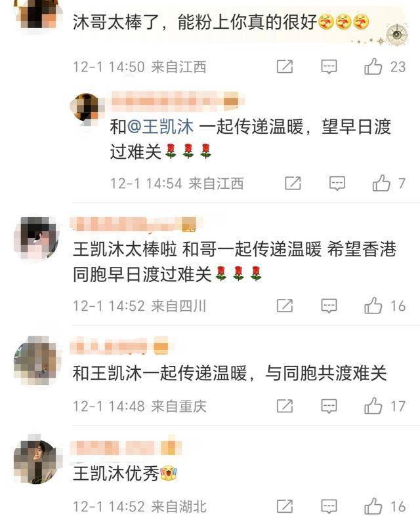Viewport: 420px width, 516px height.
Task: Reply to the 14:54 Jiangxi comment
Action: 337,184
